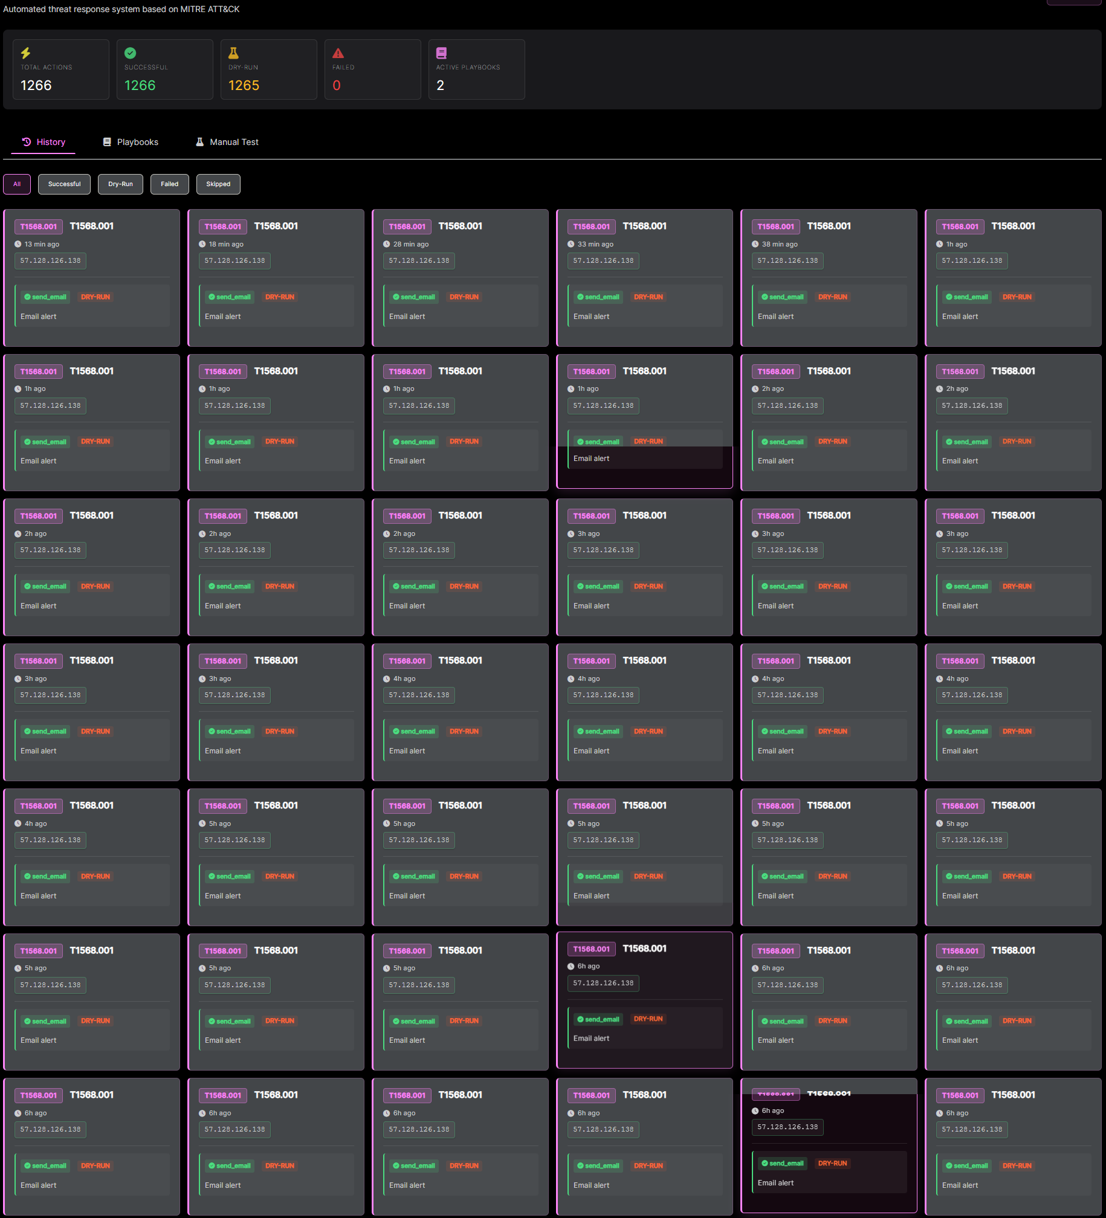Click send_email badge on 33 min ago card
This screenshot has height=1218, width=1106.
point(598,297)
